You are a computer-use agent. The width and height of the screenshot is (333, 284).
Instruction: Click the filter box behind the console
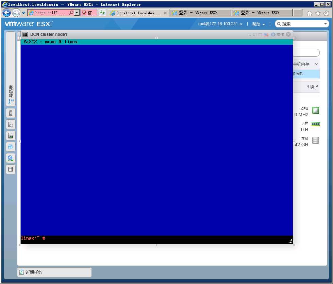306,53
